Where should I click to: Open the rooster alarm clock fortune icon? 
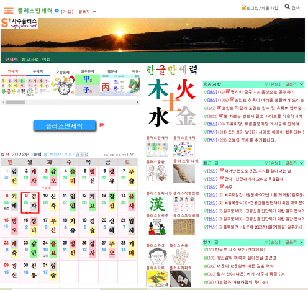click(63, 85)
